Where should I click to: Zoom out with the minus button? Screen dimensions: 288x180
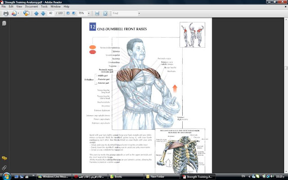point(68,13)
